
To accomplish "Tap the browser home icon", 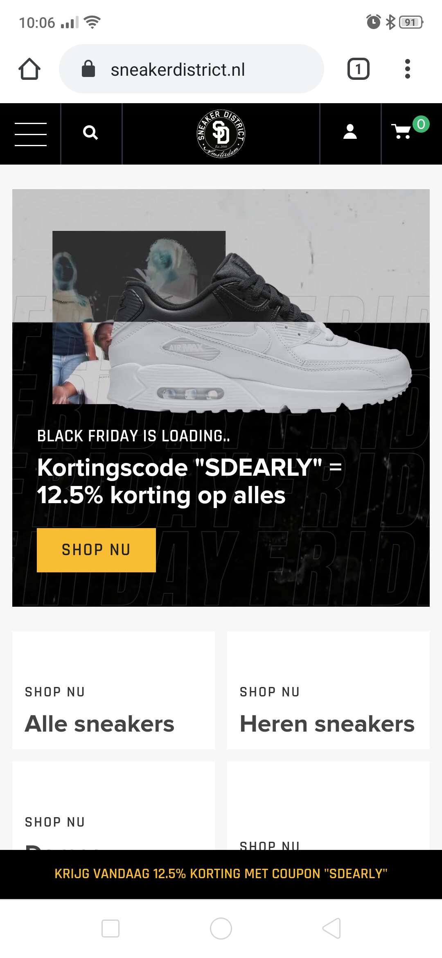I will tap(29, 69).
